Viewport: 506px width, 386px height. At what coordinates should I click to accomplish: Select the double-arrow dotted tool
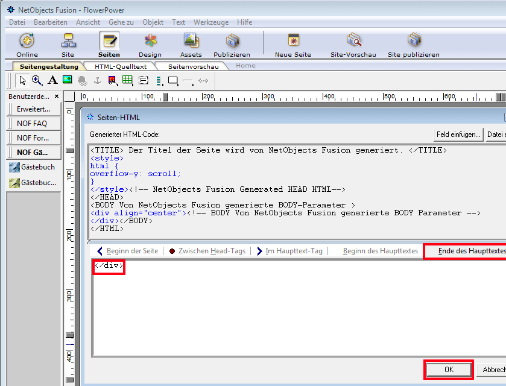pyautogui.click(x=203, y=81)
